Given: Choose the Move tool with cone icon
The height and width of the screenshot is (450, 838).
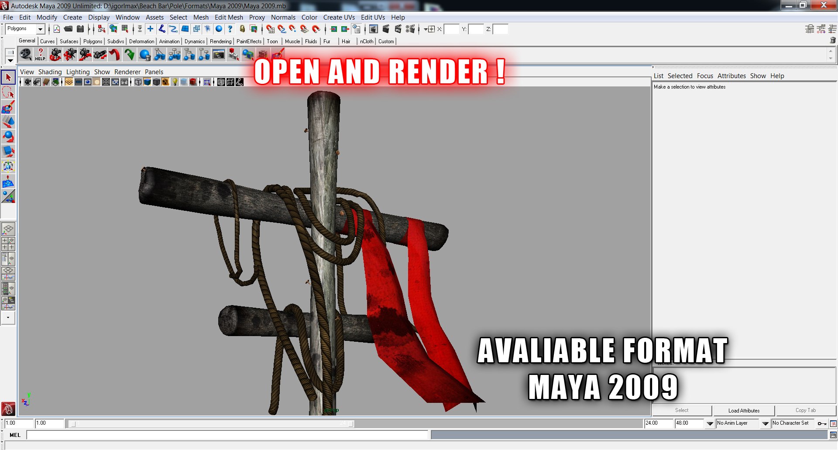Looking at the screenshot, I should click(x=8, y=122).
